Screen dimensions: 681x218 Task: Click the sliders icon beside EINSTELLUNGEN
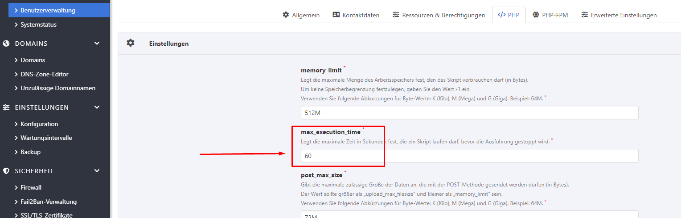point(6,107)
